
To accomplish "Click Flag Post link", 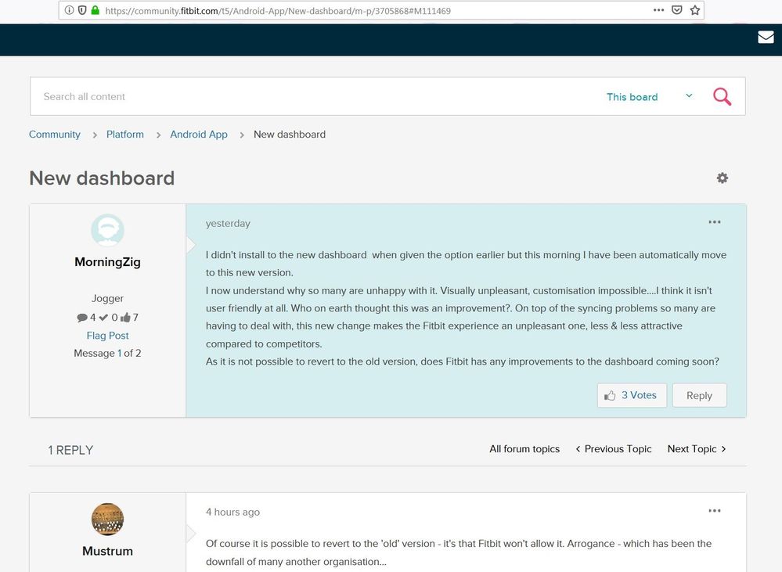I will click(108, 336).
